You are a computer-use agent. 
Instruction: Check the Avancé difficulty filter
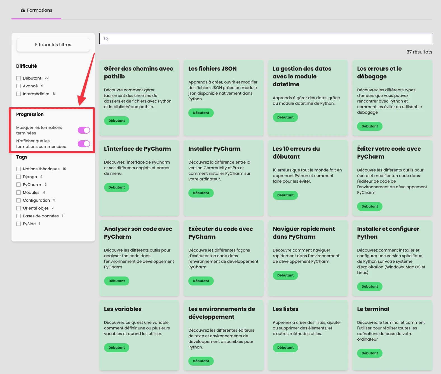[18, 86]
